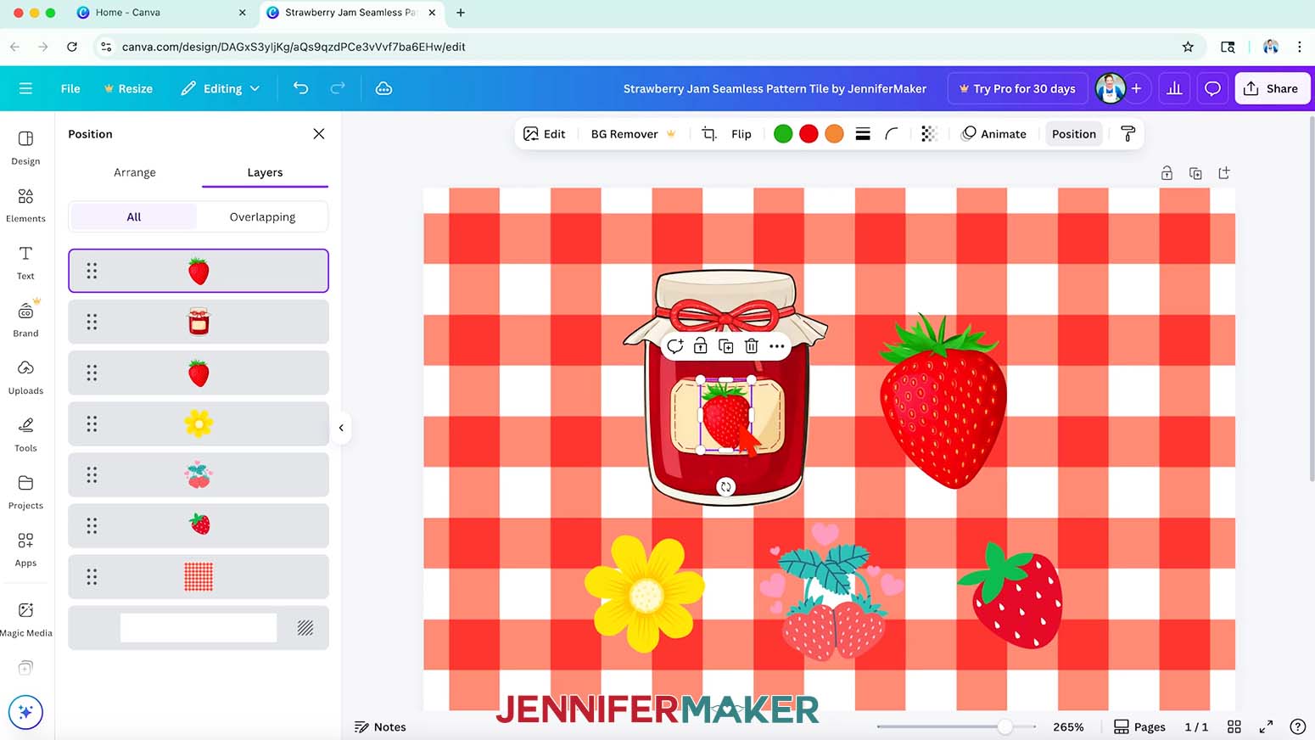Open the Text panel
The width and height of the screenshot is (1315, 740).
[x=25, y=262]
